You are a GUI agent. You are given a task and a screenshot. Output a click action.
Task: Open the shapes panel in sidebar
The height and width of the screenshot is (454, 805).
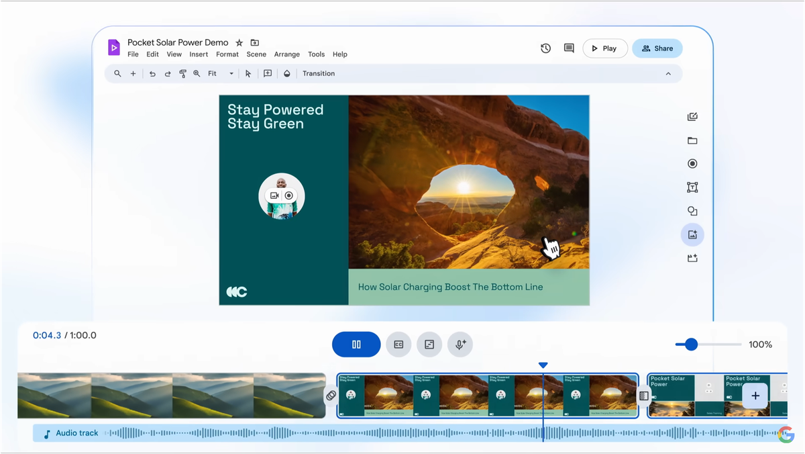click(692, 211)
